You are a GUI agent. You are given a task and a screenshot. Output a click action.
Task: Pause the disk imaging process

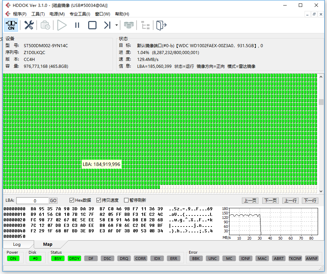(77, 25)
